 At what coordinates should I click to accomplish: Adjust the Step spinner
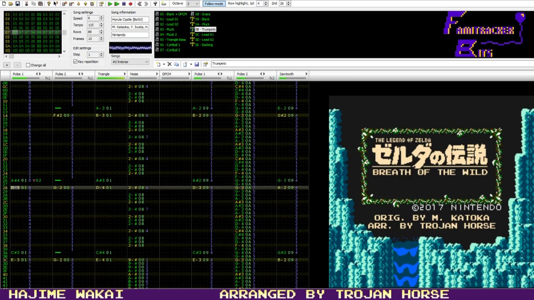pos(101,55)
